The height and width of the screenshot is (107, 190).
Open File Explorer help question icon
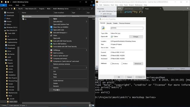coord(94,5)
